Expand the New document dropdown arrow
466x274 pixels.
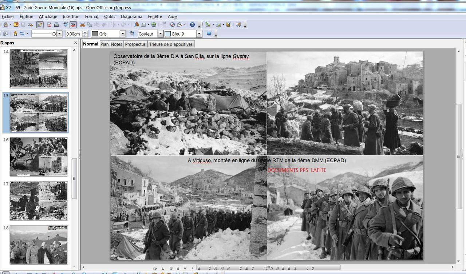pyautogui.click(x=11, y=24)
